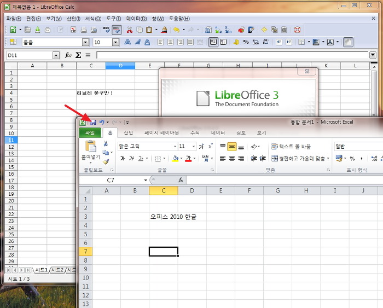Open the Excel number format dropdown (일반)

(x=358, y=146)
